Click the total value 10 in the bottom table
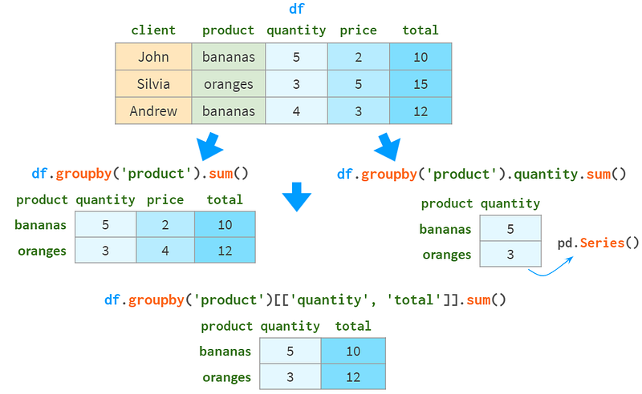 click(x=353, y=351)
